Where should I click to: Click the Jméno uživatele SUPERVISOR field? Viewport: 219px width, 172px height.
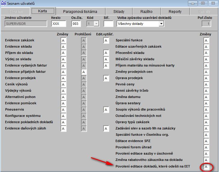26,24
